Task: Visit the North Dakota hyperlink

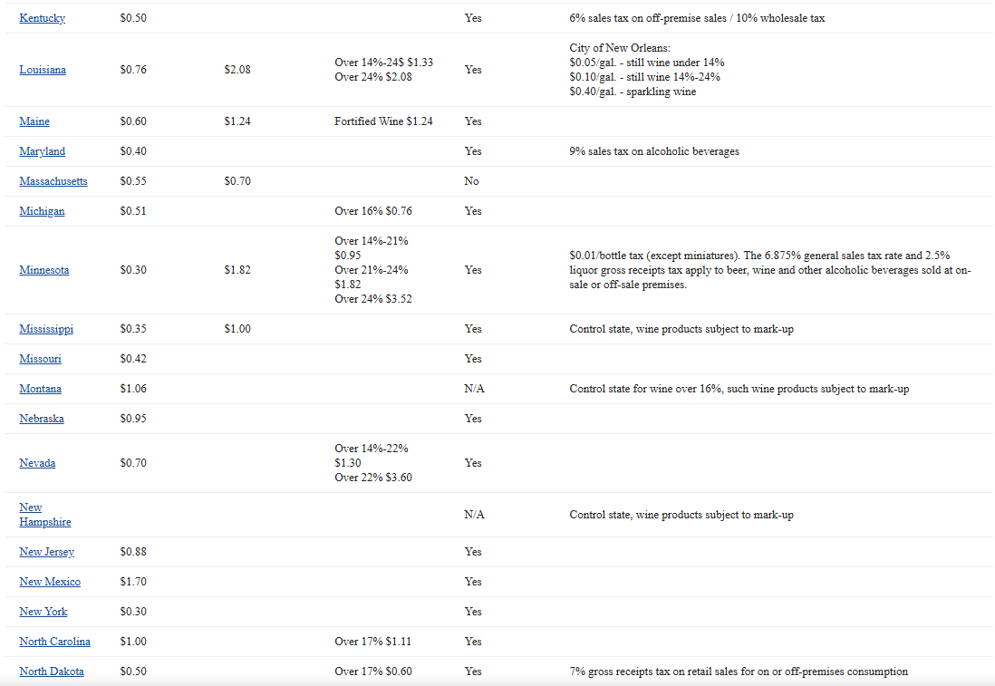Action: click(x=52, y=672)
